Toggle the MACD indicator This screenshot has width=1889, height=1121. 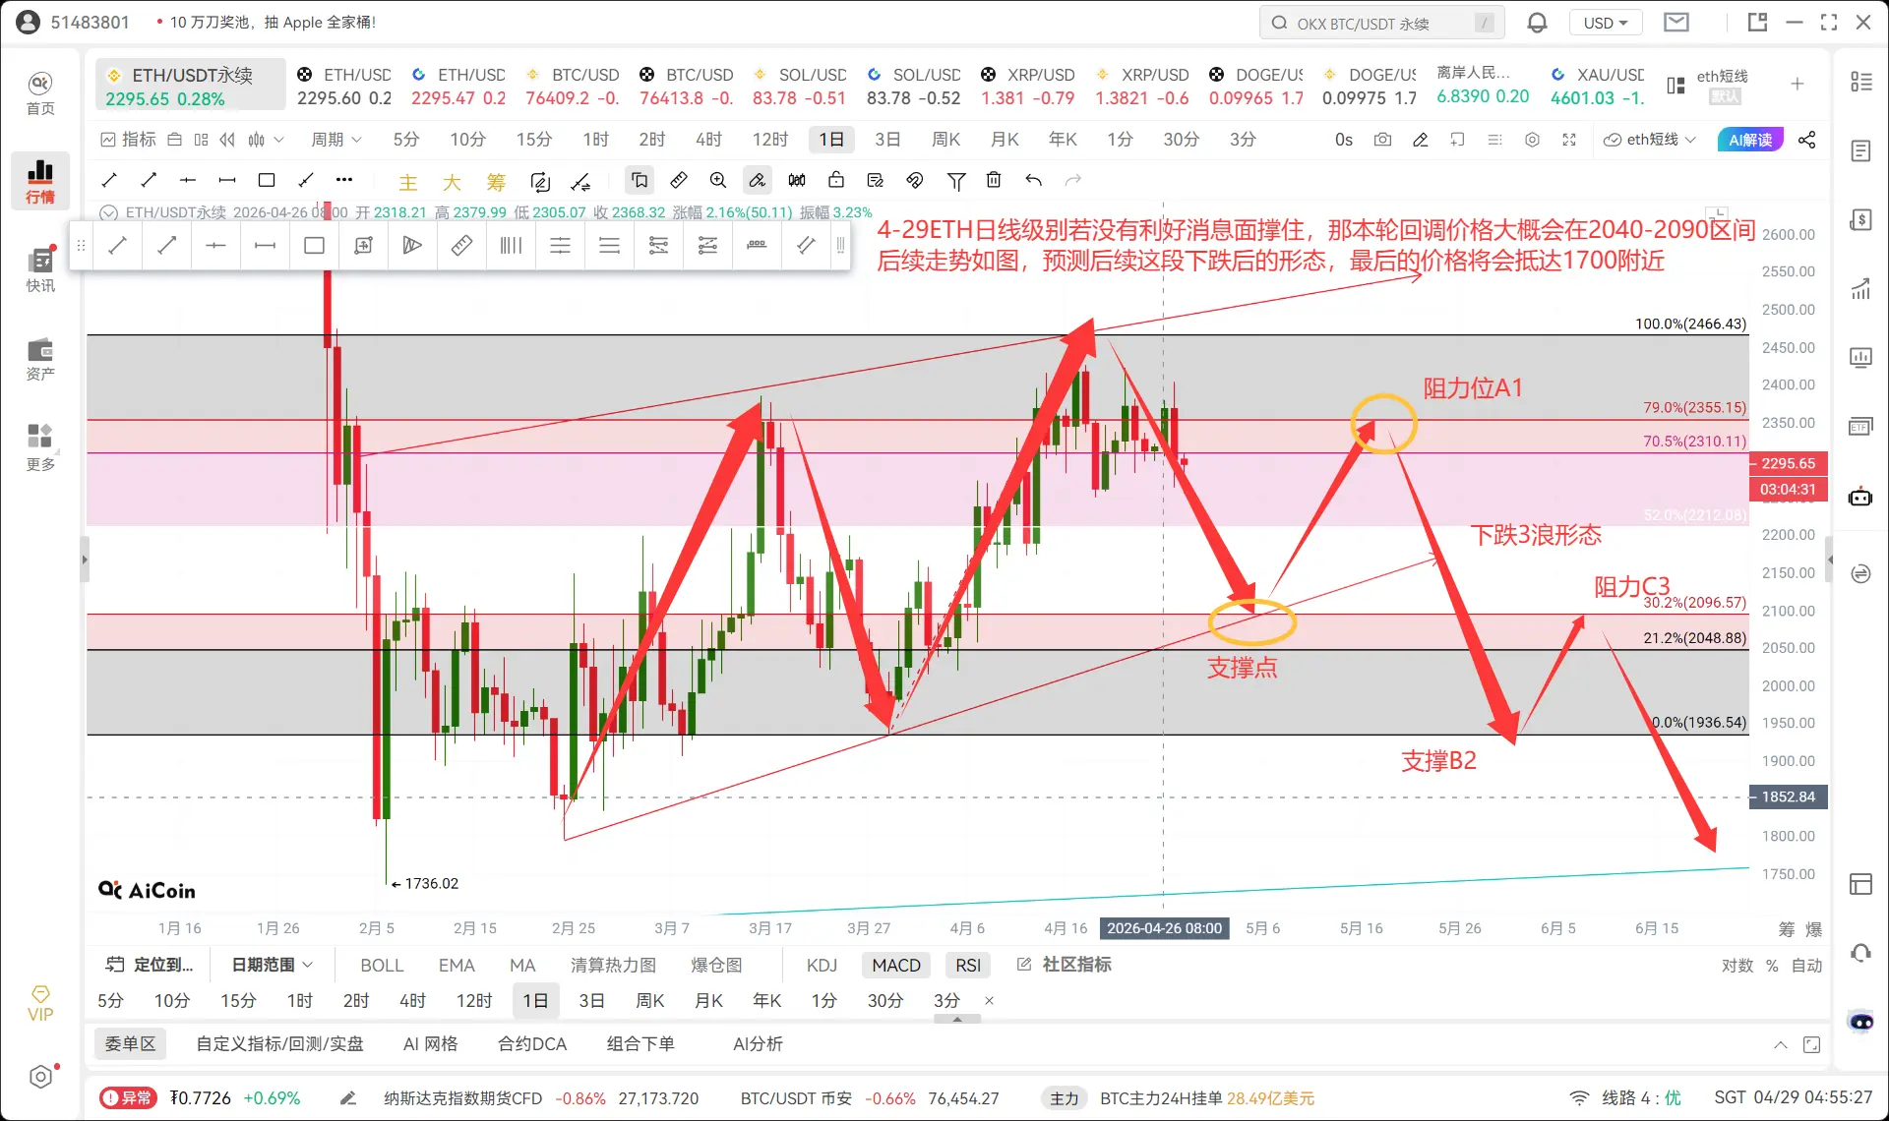point(895,965)
